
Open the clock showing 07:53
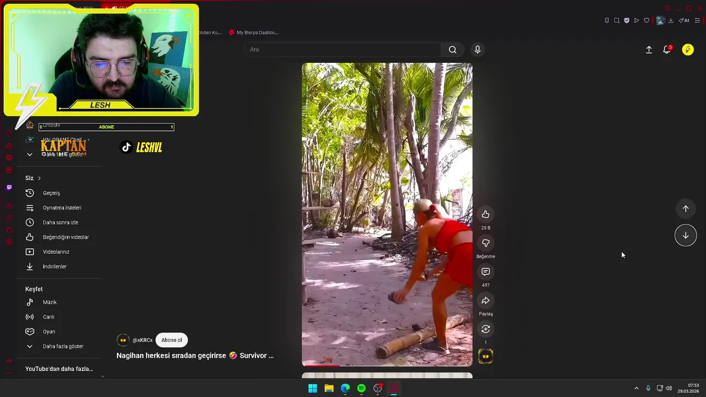click(688, 388)
